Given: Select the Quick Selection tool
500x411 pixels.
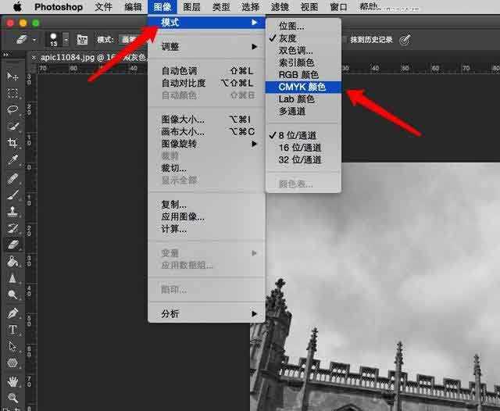Looking at the screenshot, I should (x=12, y=126).
